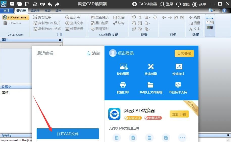Open the 查找文字 find text tool
Screen dimensions: 231x142
click(x=74, y=23)
